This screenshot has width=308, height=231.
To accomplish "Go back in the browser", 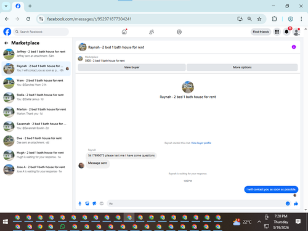I will point(7,19).
